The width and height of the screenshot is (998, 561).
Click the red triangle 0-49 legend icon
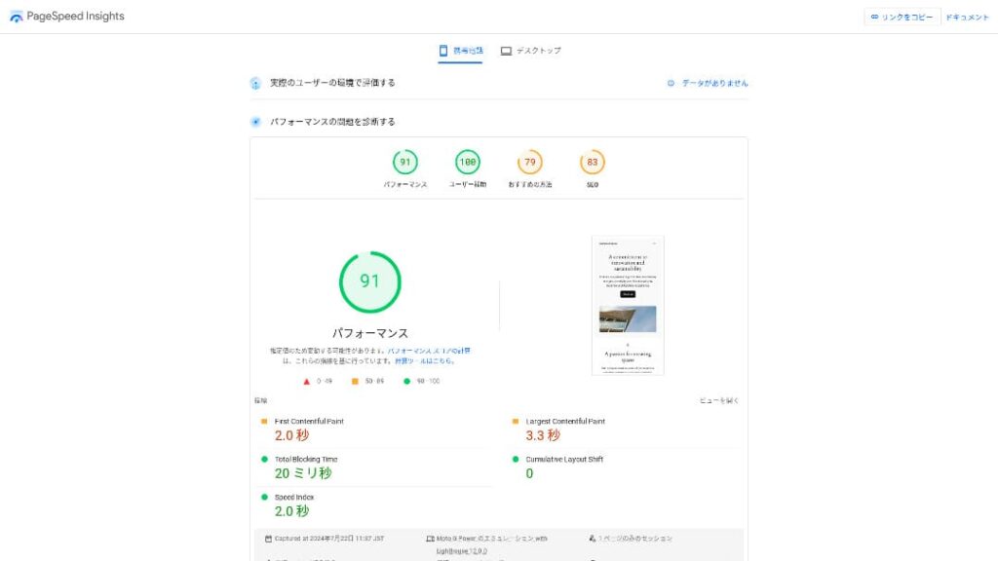tap(307, 382)
